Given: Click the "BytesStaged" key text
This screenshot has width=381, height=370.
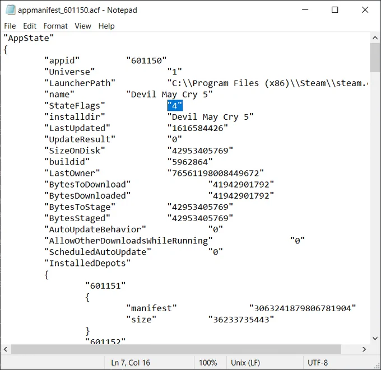Looking at the screenshot, I should point(77,218).
